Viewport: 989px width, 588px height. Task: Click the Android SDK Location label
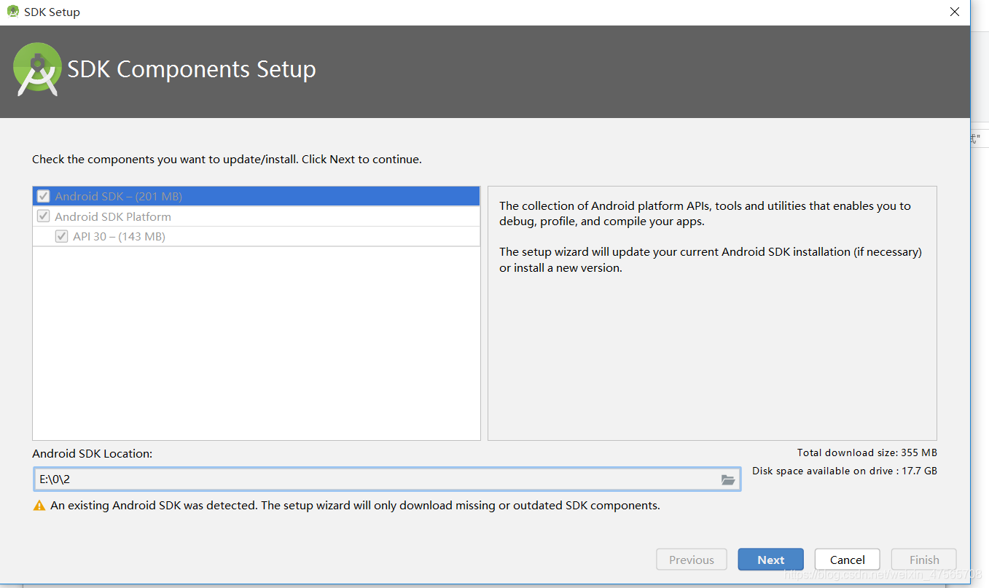coord(93,453)
